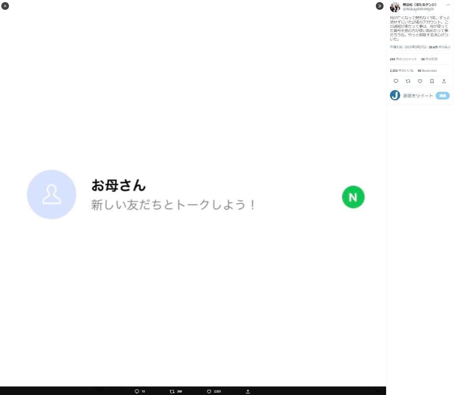Open the 30 件の引用 quote tweets list

(429, 59)
